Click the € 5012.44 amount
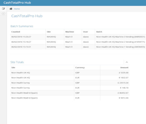 click(124, 98)
